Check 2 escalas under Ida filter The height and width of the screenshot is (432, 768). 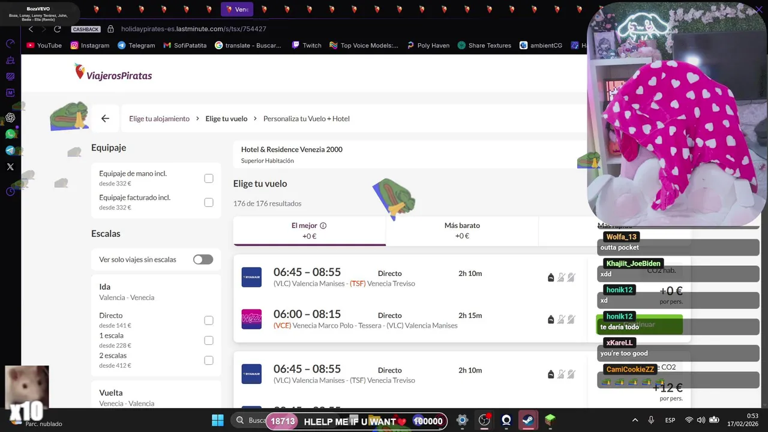point(209,360)
